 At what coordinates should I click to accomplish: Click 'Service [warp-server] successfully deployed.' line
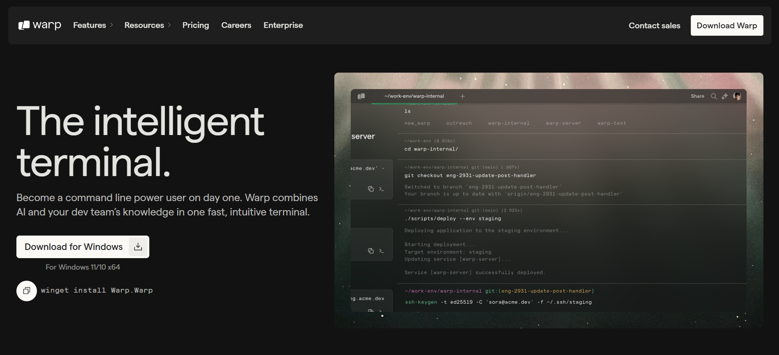click(475, 273)
